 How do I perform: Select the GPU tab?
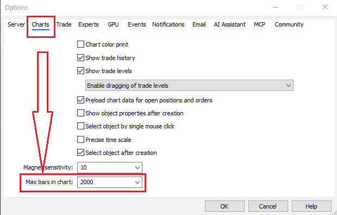click(x=113, y=24)
